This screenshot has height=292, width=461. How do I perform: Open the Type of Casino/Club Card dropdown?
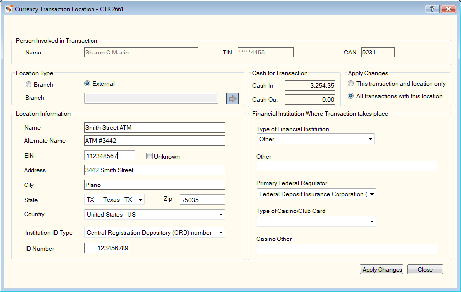(372, 222)
